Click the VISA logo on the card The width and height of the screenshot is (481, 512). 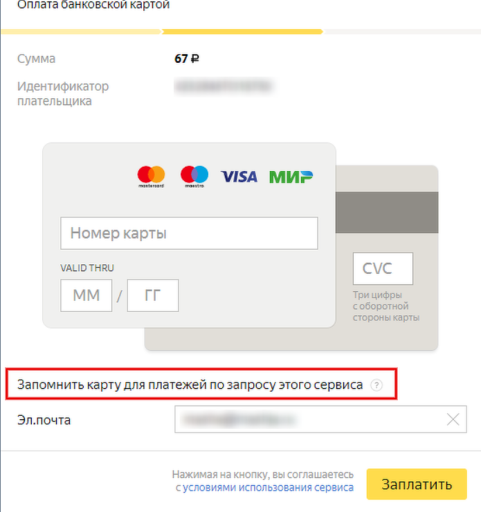point(239,176)
